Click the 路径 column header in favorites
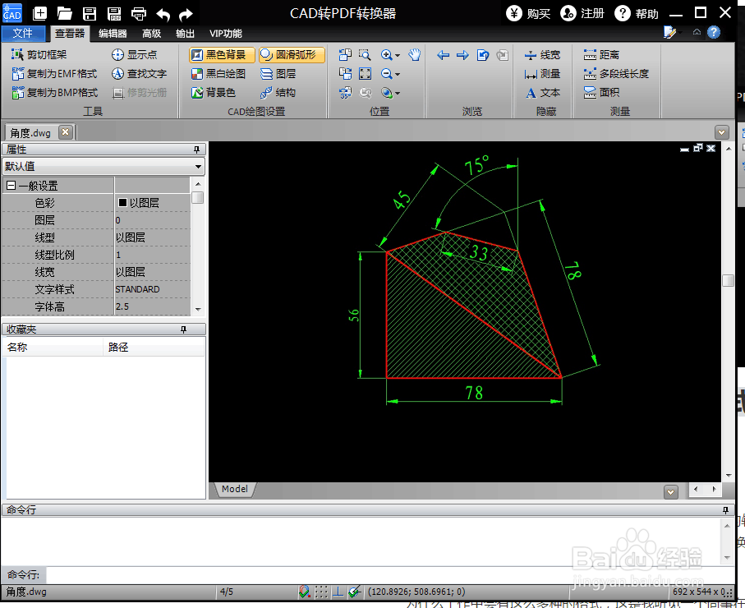The height and width of the screenshot is (608, 745). [153, 347]
